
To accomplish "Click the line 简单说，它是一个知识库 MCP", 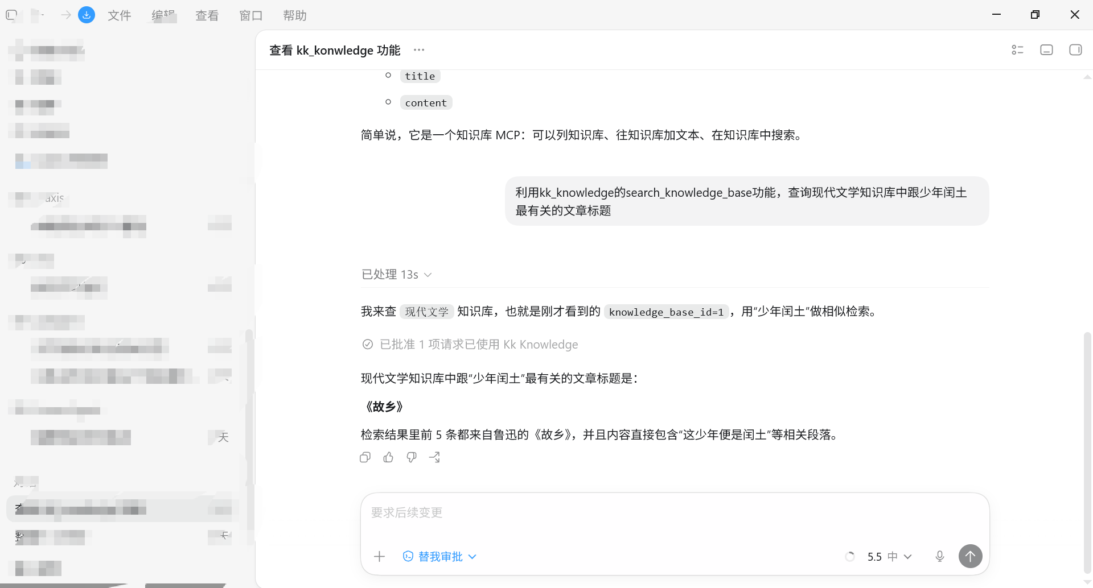I will 582,135.
